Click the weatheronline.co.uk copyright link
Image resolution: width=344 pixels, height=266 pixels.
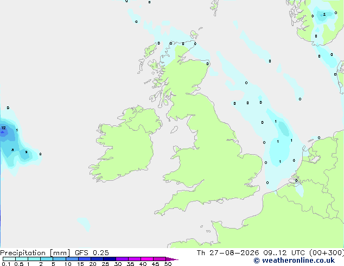294,261
